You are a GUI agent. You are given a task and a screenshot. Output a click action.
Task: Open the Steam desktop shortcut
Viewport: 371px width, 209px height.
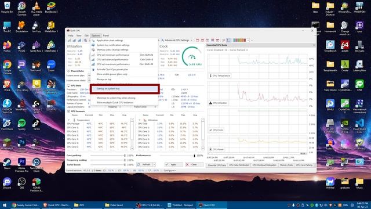click(x=7, y=164)
